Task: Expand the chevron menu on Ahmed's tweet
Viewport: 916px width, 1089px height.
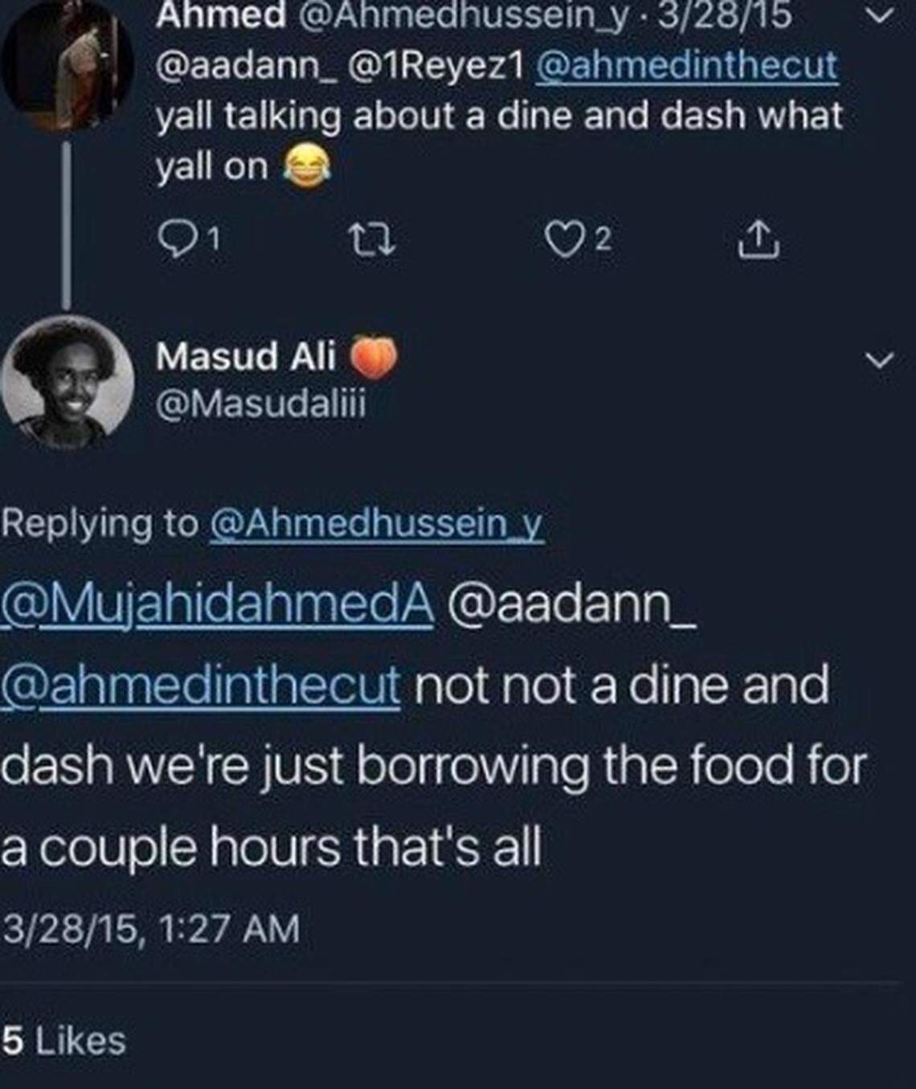Action: (881, 14)
